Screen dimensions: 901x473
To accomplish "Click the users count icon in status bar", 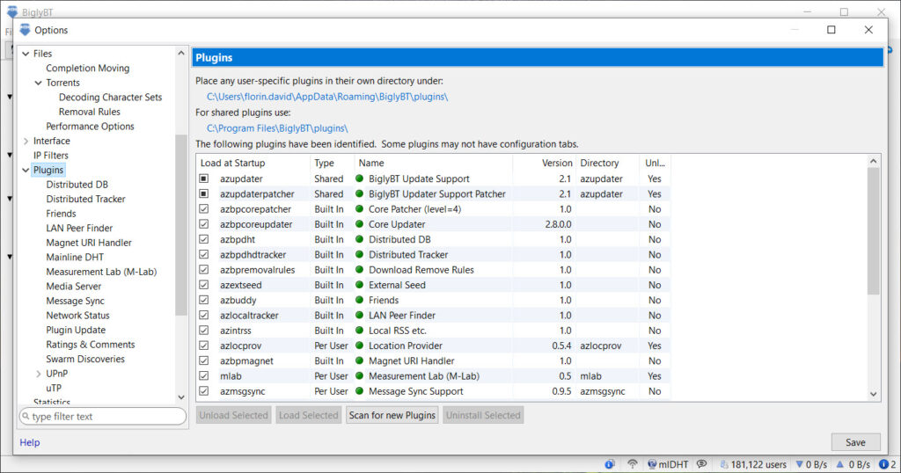I will [x=724, y=464].
